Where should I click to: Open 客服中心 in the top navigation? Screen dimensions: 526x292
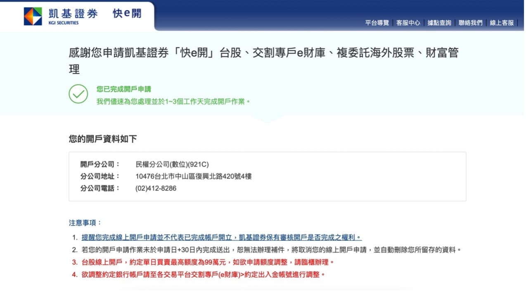(x=408, y=23)
